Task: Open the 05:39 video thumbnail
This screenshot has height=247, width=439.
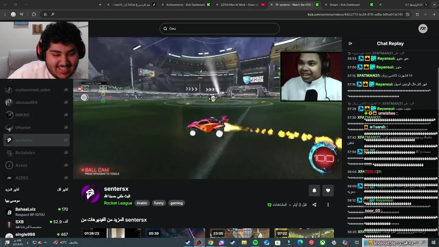Action: coord(175,233)
